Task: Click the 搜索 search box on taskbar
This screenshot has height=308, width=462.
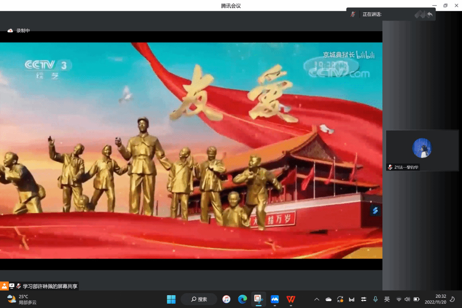Action: [x=199, y=299]
